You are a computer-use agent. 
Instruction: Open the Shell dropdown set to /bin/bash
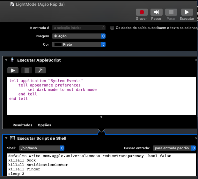coord(42,148)
